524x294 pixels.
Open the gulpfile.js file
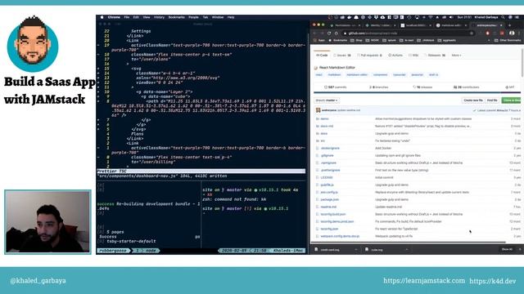pos(327,185)
